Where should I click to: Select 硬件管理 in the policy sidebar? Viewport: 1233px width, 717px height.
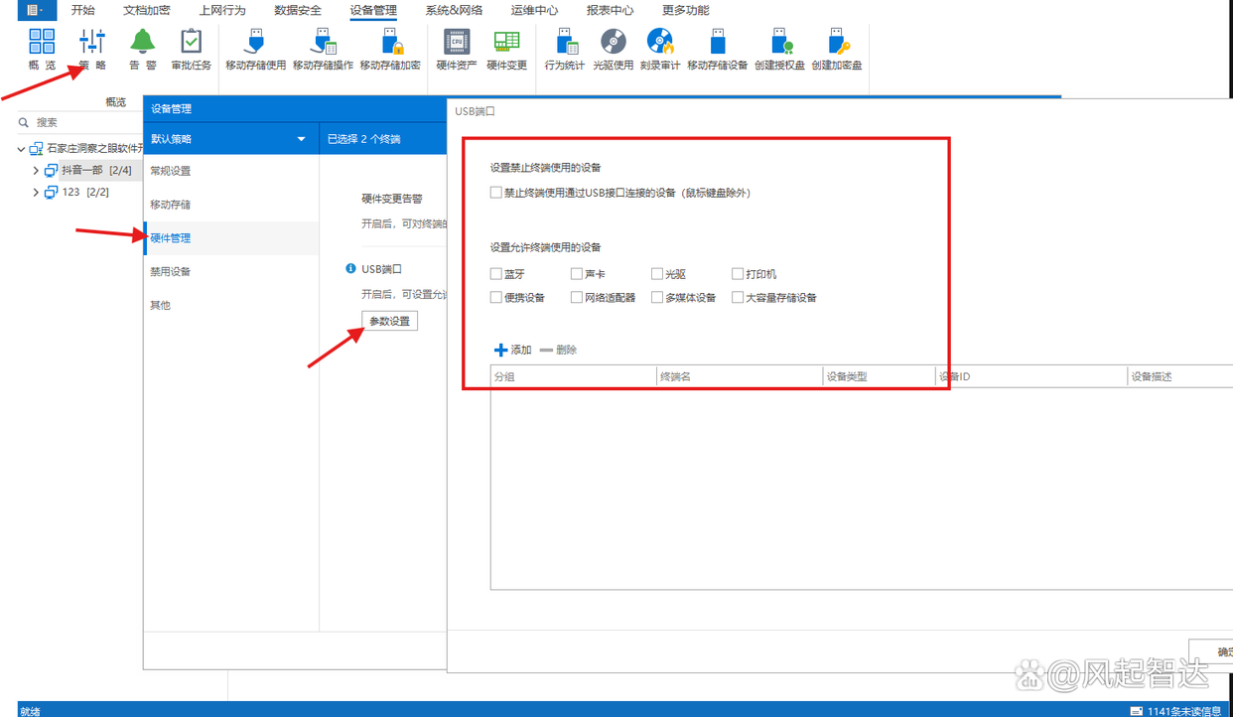pyautogui.click(x=231, y=238)
